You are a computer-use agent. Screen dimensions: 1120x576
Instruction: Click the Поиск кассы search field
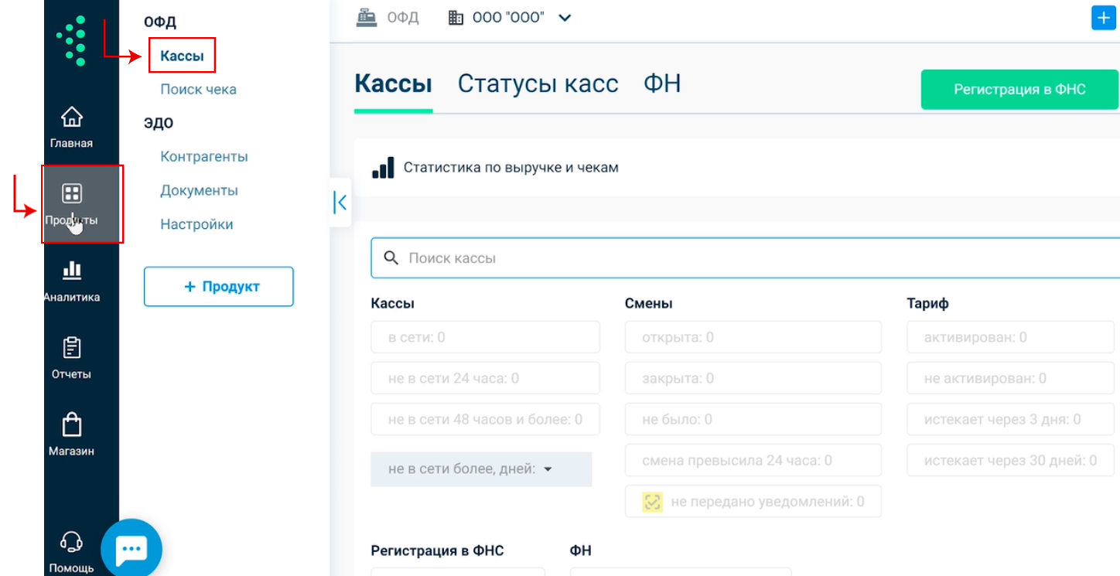coord(743,258)
